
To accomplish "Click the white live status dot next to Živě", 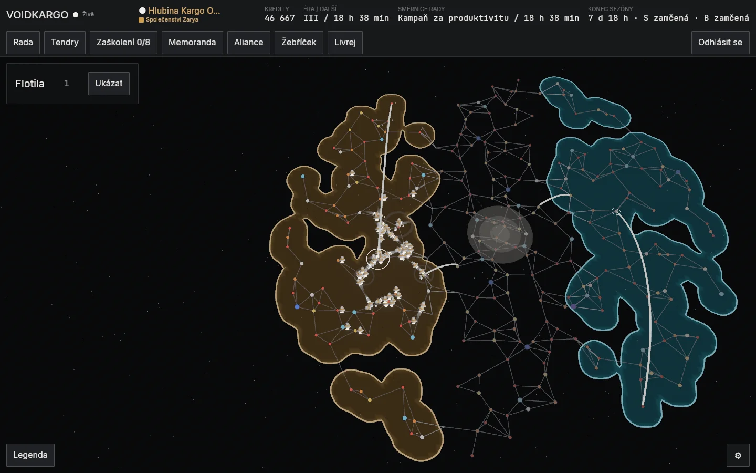I will coord(76,15).
